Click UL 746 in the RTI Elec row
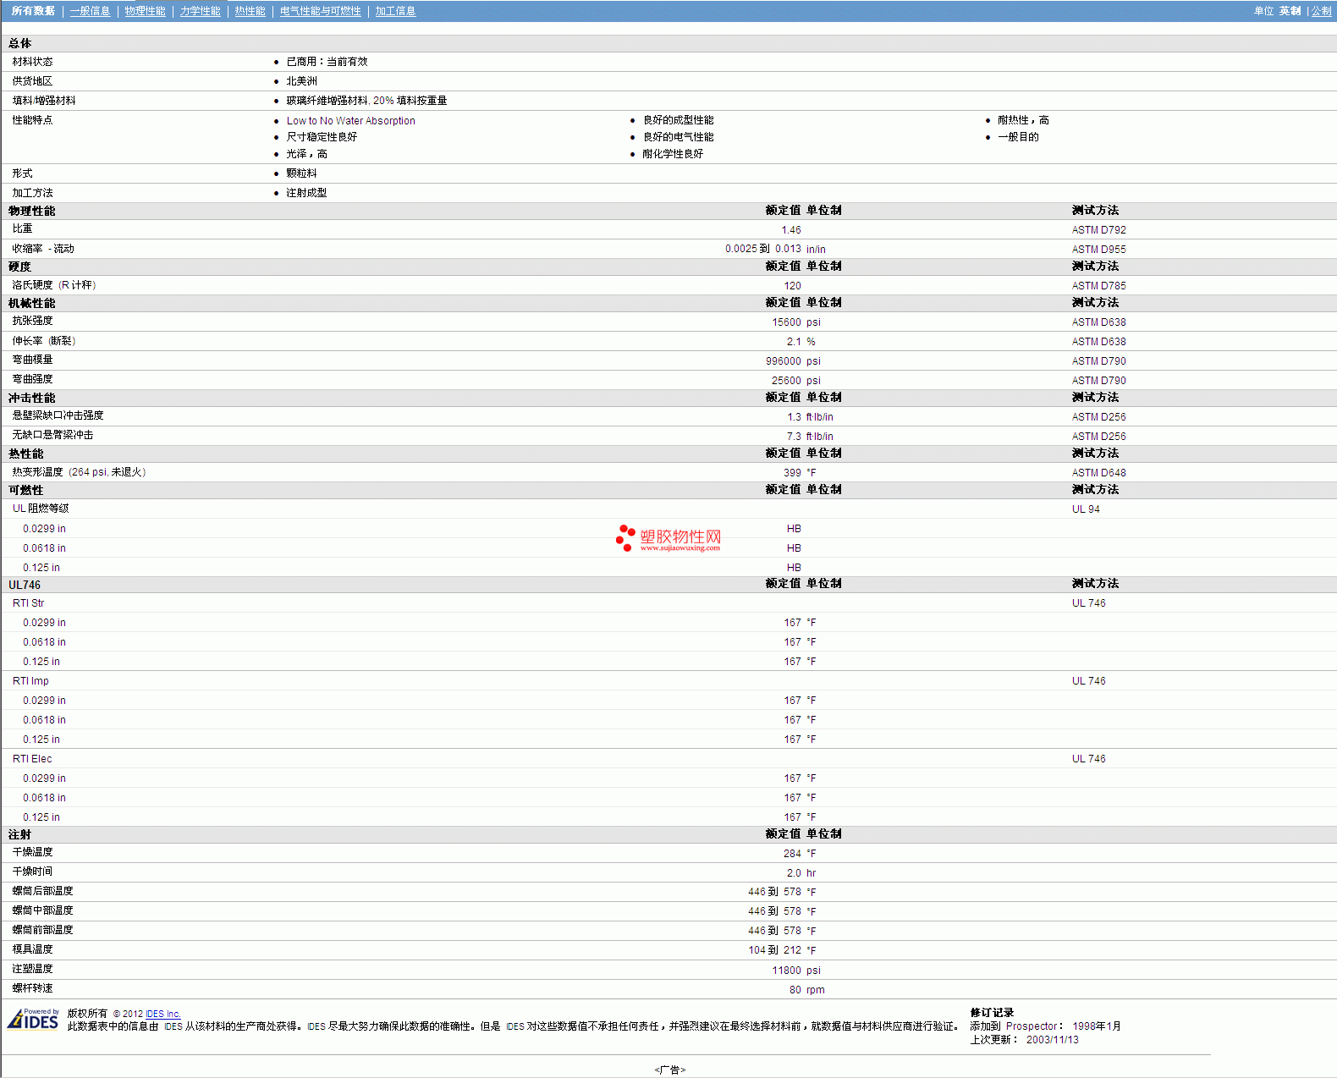This screenshot has width=1337, height=1078. point(1088,759)
